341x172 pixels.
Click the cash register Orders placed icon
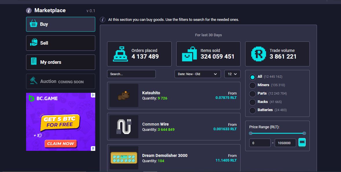pyautogui.click(x=120, y=54)
